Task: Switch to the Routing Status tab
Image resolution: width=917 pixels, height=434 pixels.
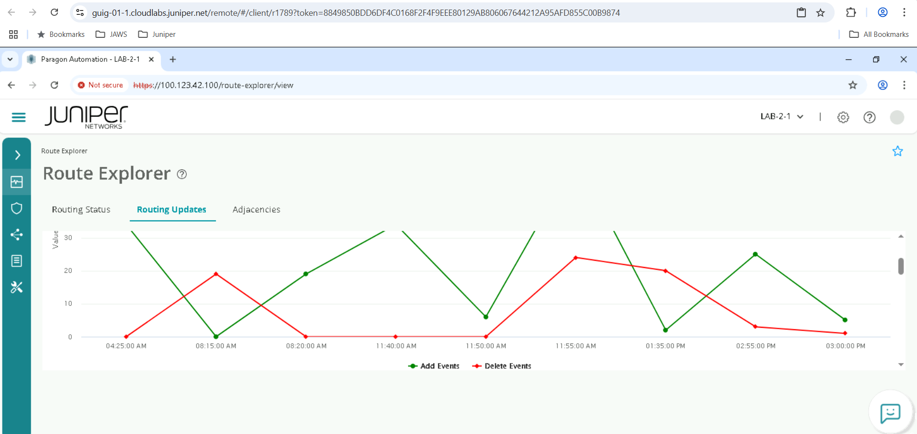Action: coord(81,210)
